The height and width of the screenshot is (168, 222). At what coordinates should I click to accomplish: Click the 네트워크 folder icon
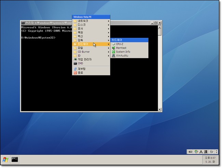click(x=75, y=21)
